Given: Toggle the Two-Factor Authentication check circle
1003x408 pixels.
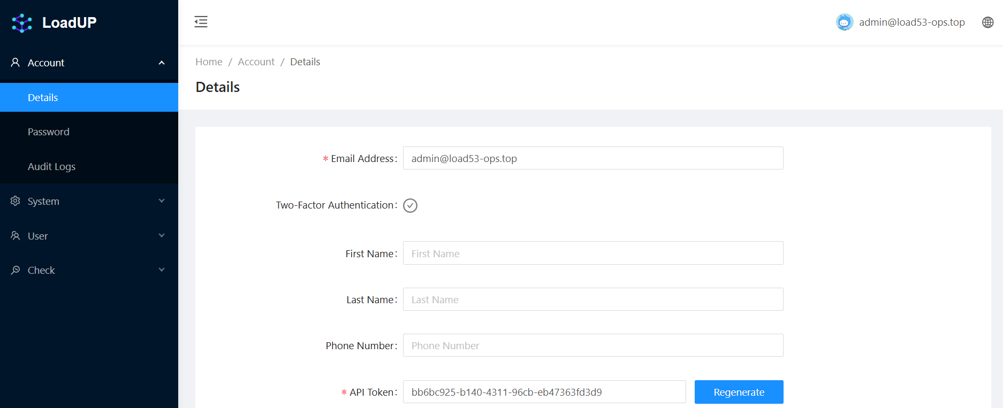Looking at the screenshot, I should 410,205.
